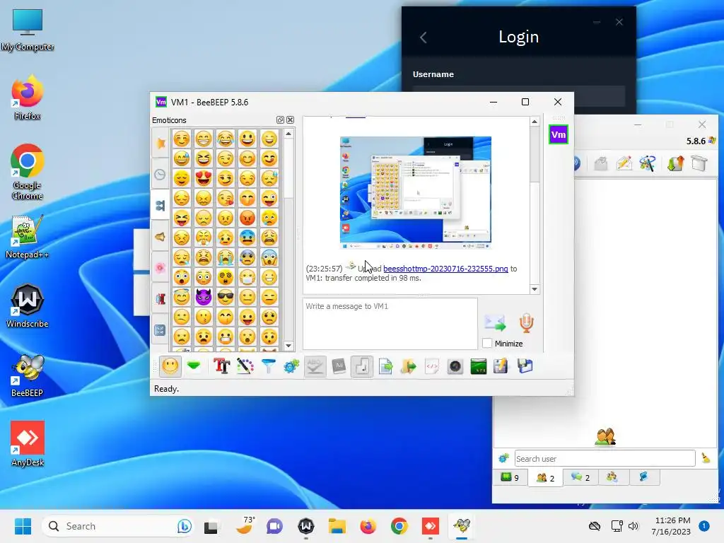Select the favorites star emoticon category
This screenshot has width=724, height=543.
(160, 143)
